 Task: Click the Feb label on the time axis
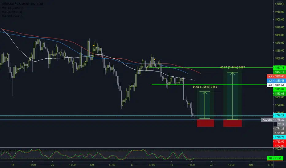92,165
